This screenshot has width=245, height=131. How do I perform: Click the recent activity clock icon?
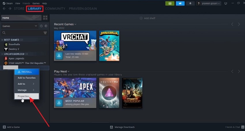[x=41, y=26]
